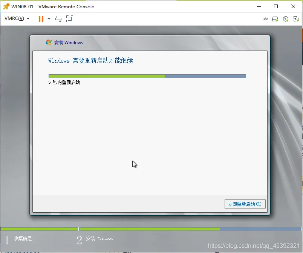Click the 立即重新启动(R) button
Viewport: 303px width, 253px height.
(245, 204)
